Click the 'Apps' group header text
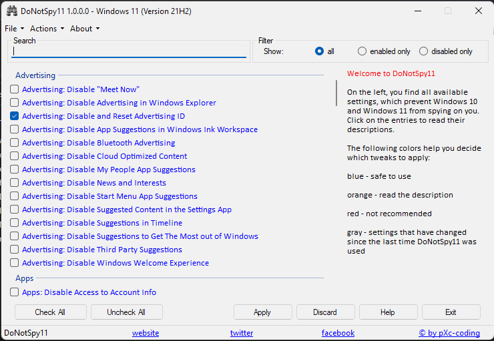This screenshot has width=494, height=341. 25,278
